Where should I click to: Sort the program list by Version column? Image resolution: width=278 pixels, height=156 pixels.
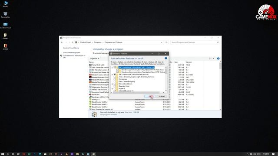[189, 62]
